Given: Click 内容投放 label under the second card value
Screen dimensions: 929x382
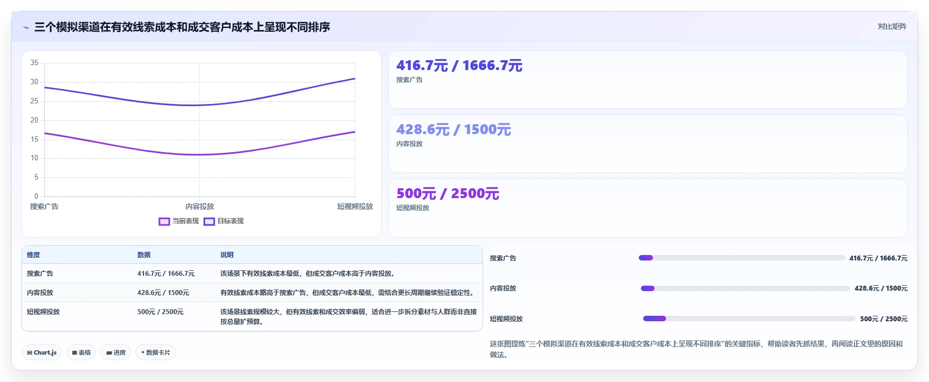Looking at the screenshot, I should [x=409, y=144].
